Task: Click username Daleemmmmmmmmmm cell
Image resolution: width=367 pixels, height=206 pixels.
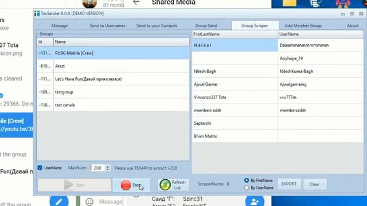Action: [x=321, y=45]
